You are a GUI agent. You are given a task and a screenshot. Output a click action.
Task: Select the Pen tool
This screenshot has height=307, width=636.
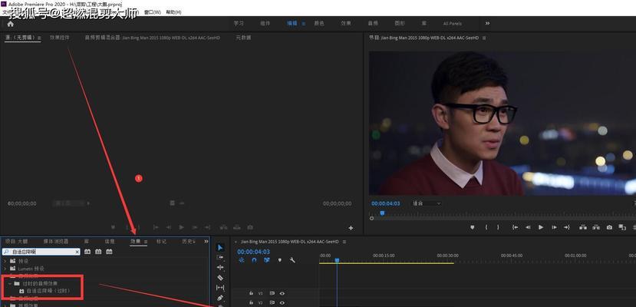click(x=220, y=298)
